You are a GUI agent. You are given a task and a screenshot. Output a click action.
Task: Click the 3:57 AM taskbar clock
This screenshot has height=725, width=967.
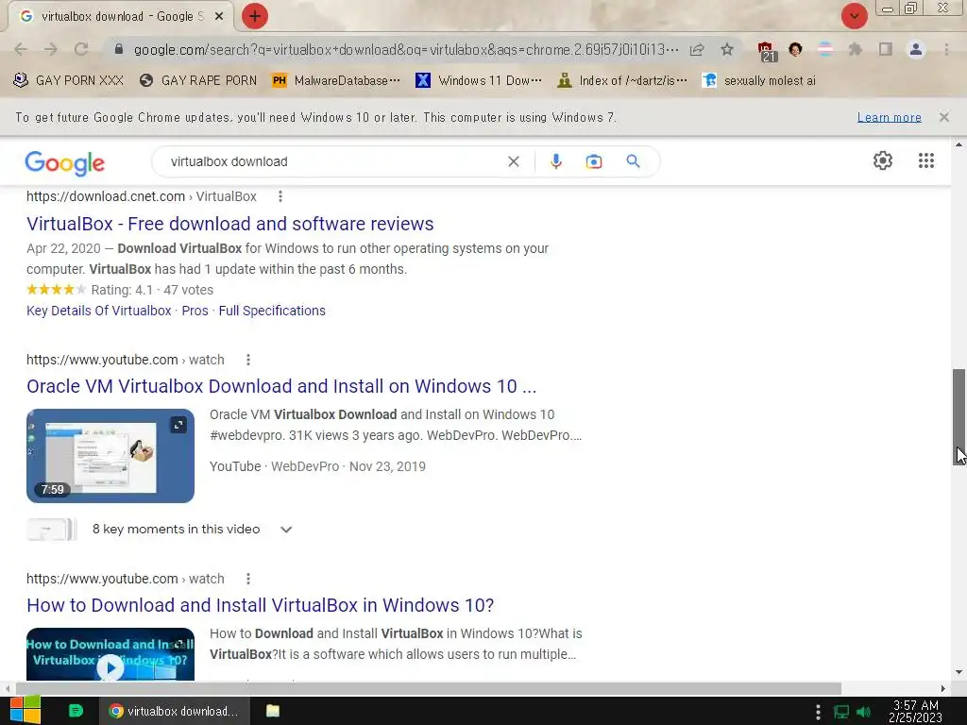click(x=916, y=711)
